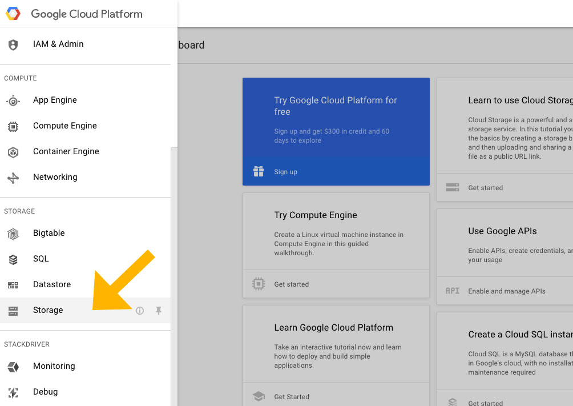Click the sidebar scrollbar thumb
573x406 pixels.
174,276
